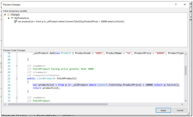Collapse the MyProducts.cs tree node
Screen dimensions: 193x117
click(x=9, y=18)
